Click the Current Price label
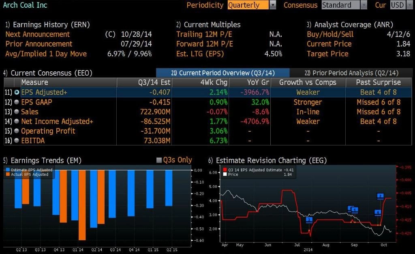 (x=329, y=44)
